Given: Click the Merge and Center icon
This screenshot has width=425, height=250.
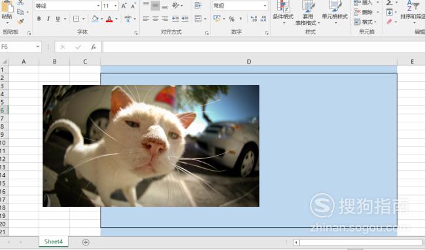Looking at the screenshot, I should pos(198,19).
